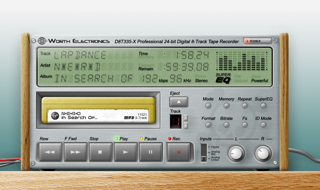The width and height of the screenshot is (320, 190).
Task: Click the '96' kHz sample rate readout
Action: click(176, 78)
